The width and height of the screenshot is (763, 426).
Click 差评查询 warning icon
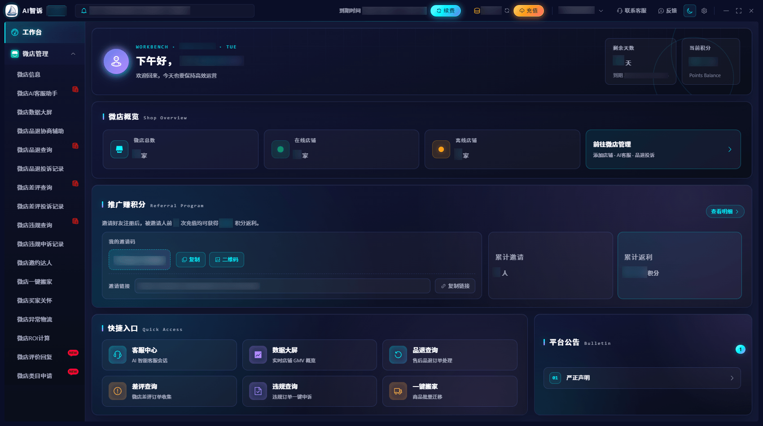pos(118,391)
